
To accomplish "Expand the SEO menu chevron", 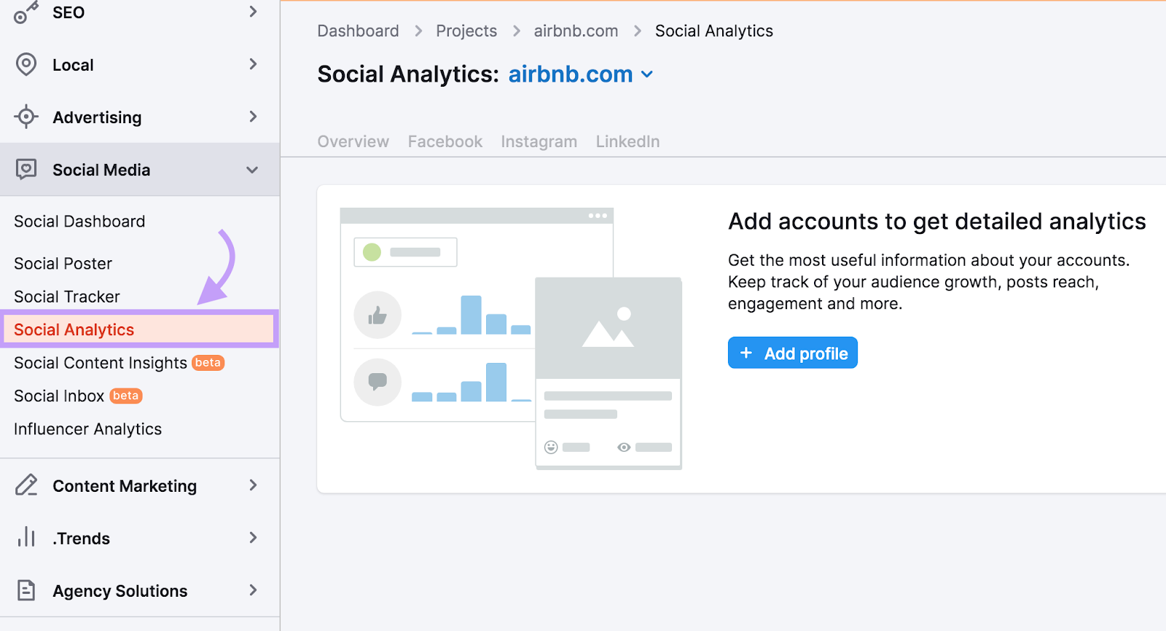I will coord(253,12).
